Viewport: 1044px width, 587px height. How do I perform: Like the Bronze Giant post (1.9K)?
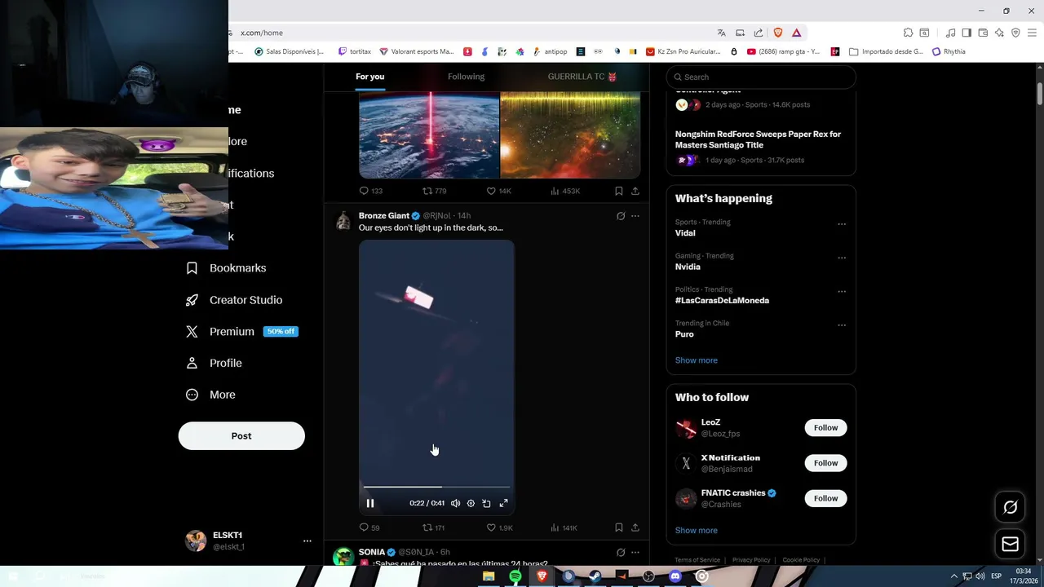pyautogui.click(x=499, y=527)
